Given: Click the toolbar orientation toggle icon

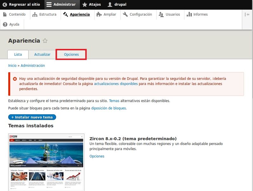Looking at the screenshot, I should [247, 15].
